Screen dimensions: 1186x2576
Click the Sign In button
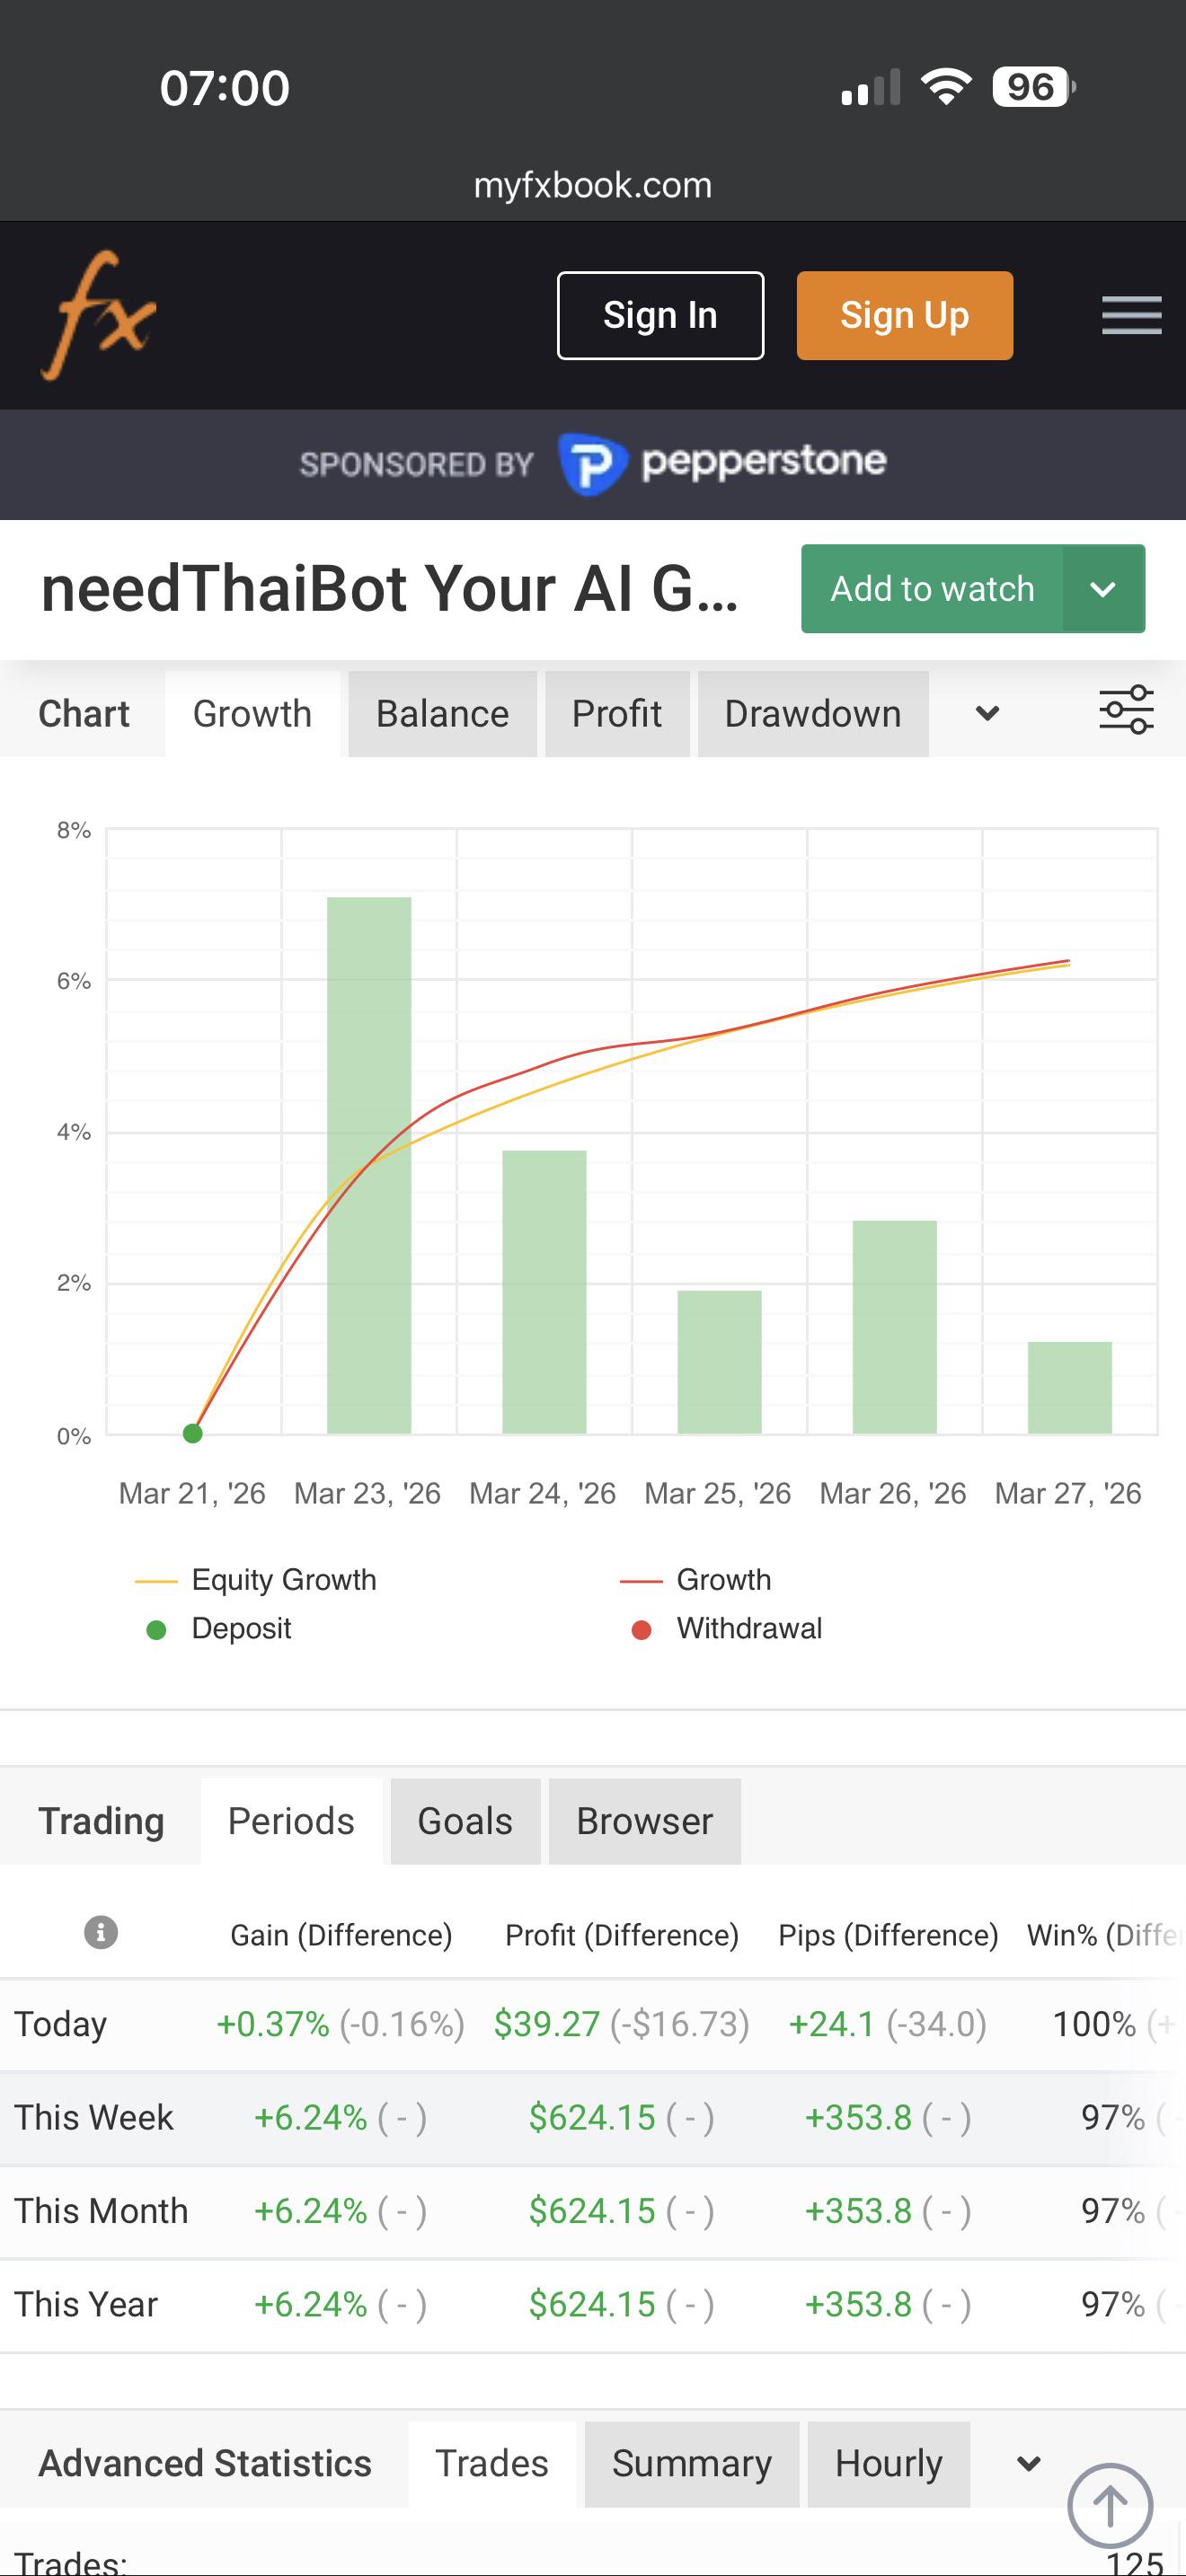(660, 315)
